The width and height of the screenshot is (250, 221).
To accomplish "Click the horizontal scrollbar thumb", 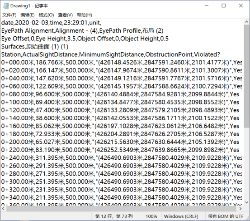I will (121, 209).
